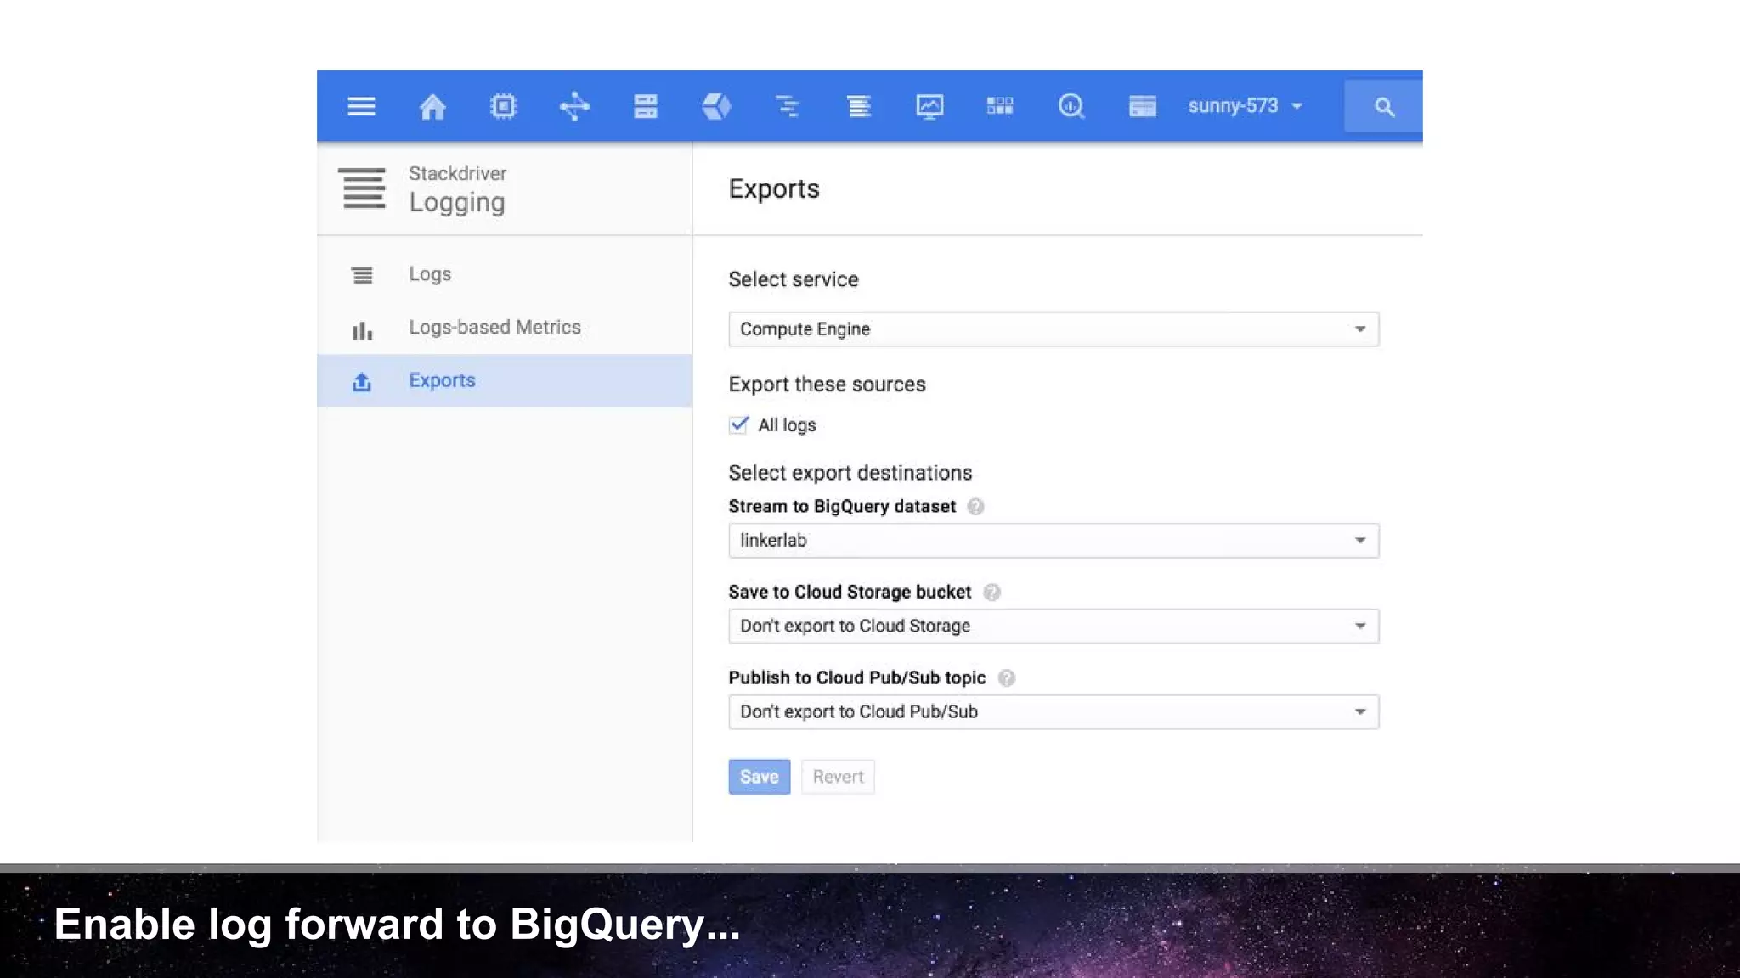The height and width of the screenshot is (978, 1740).
Task: Click the Monitoring chart screen icon
Action: pos(929,106)
